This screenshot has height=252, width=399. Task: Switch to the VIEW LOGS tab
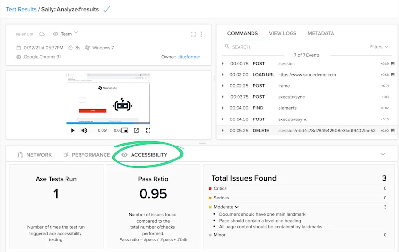[x=283, y=33]
